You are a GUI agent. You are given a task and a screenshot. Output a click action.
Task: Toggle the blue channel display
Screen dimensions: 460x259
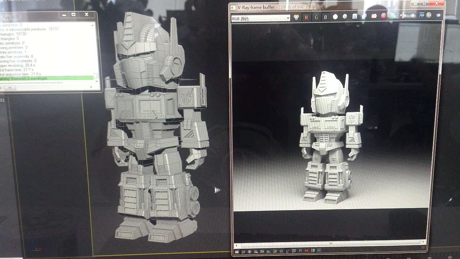(x=326, y=17)
